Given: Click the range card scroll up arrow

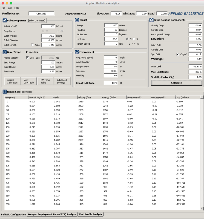Looking at the screenshot, I should tap(202, 97).
